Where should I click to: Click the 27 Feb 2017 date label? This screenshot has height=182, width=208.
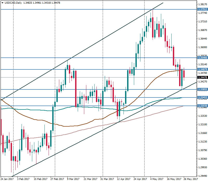[x=57, y=179]
